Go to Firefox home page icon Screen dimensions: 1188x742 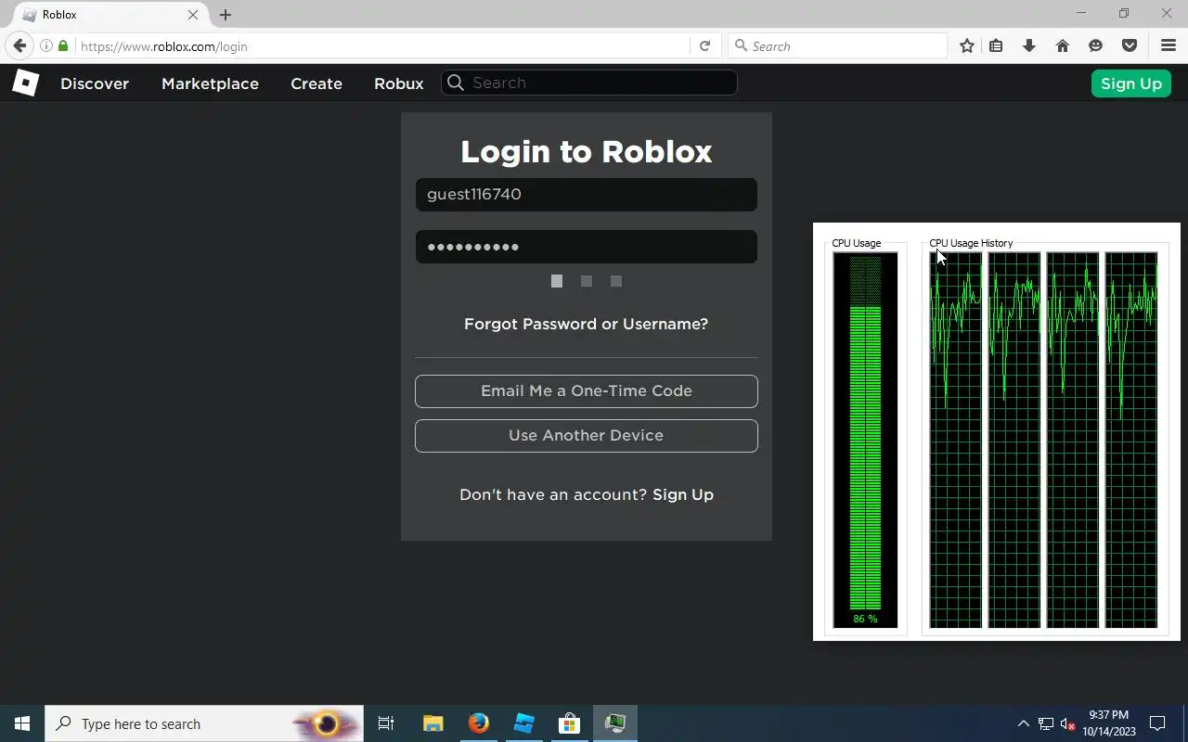1063,46
